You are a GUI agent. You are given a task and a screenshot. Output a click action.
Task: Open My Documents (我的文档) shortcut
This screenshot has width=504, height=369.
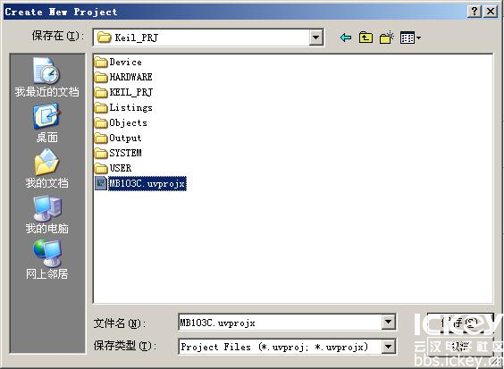(x=47, y=169)
